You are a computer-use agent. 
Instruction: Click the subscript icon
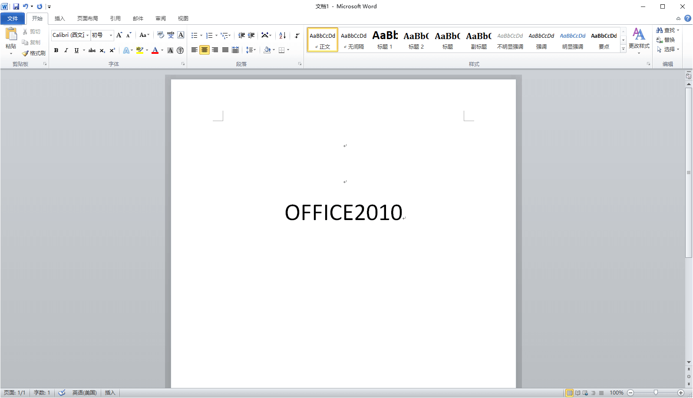point(102,50)
